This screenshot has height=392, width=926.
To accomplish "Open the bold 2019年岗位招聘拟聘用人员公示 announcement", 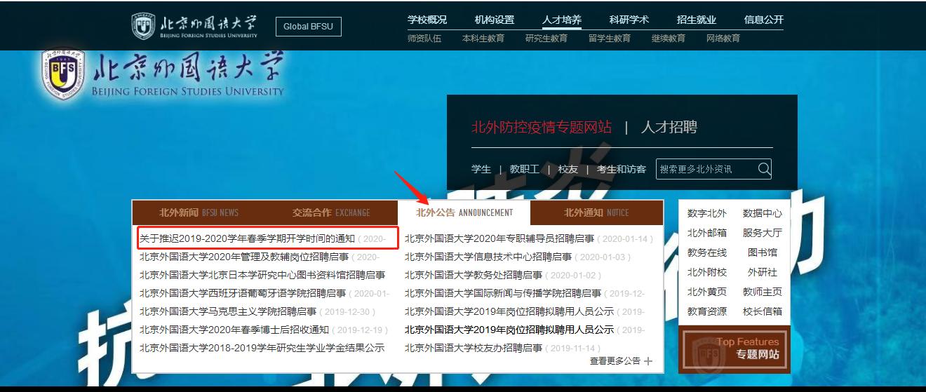I will tap(509, 330).
